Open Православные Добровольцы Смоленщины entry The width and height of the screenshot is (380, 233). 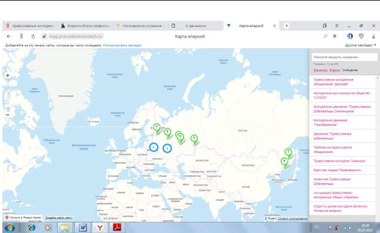tap(342, 109)
